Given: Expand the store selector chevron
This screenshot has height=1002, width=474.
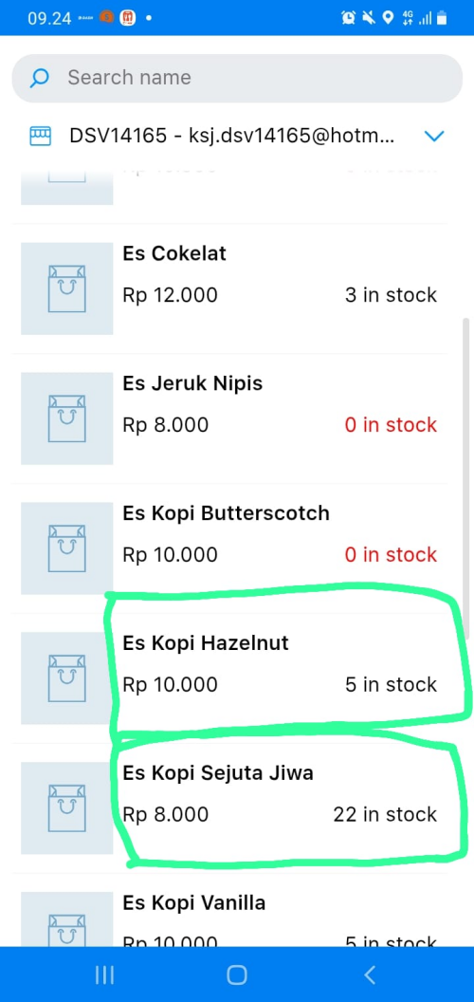Looking at the screenshot, I should 434,136.
